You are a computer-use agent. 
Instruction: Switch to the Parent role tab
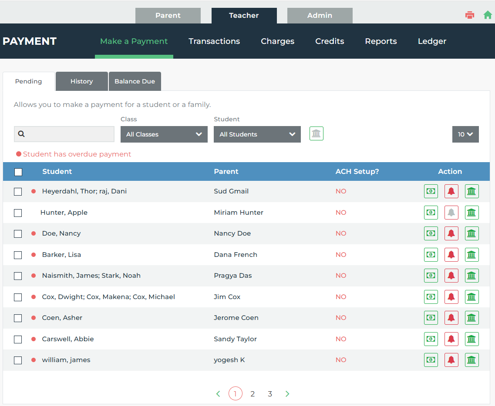click(168, 16)
